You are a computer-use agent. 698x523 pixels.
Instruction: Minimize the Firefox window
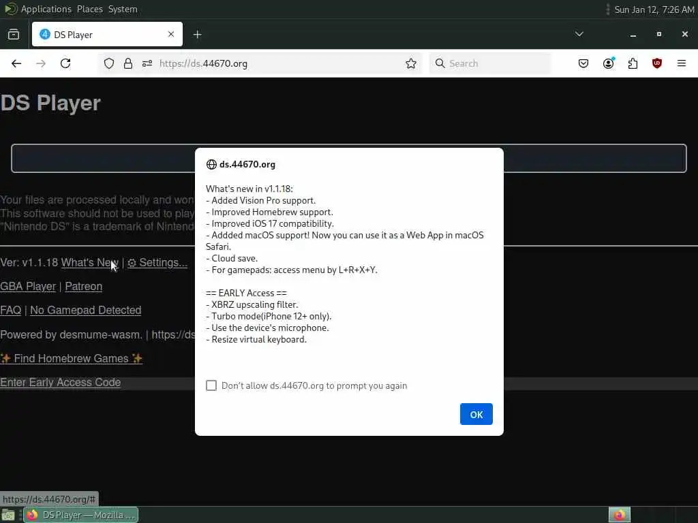pyautogui.click(x=633, y=34)
